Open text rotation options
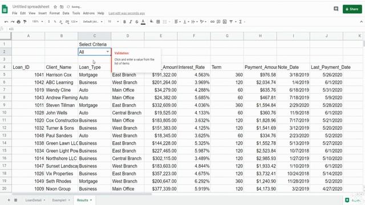Viewport: 365px width, 205px height. [x=203, y=22]
